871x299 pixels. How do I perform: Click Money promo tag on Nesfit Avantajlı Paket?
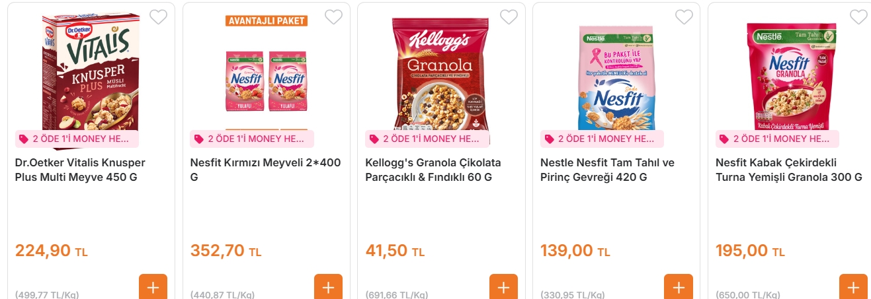252,139
